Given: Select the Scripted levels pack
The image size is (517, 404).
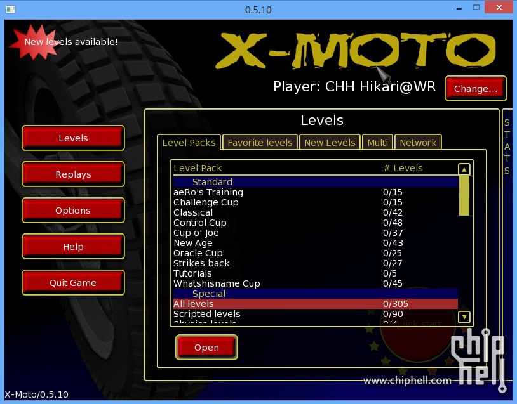Looking at the screenshot, I should (x=316, y=314).
